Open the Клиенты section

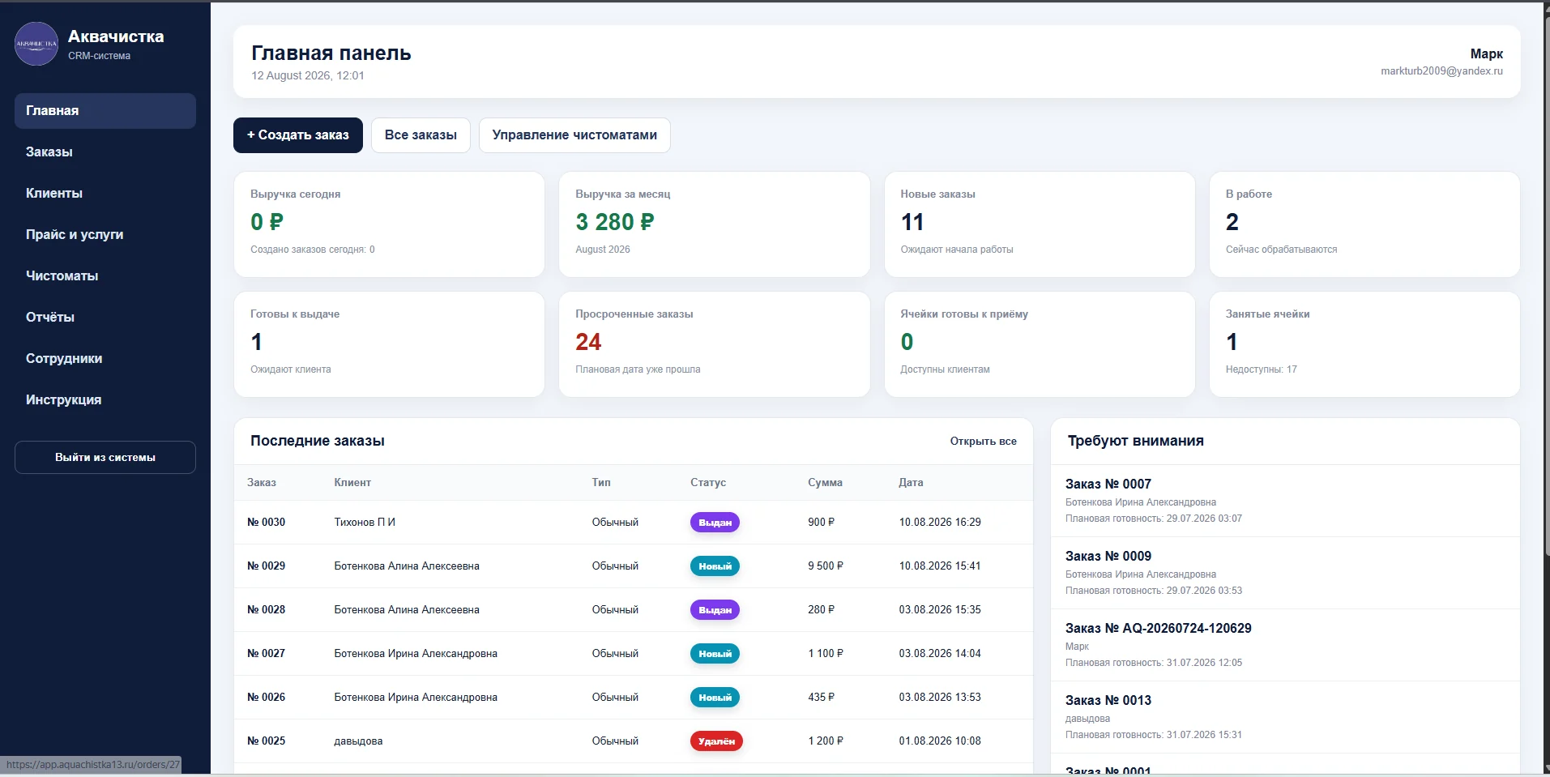105,194
